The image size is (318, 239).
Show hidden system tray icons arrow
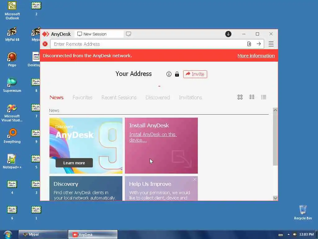click(288, 235)
